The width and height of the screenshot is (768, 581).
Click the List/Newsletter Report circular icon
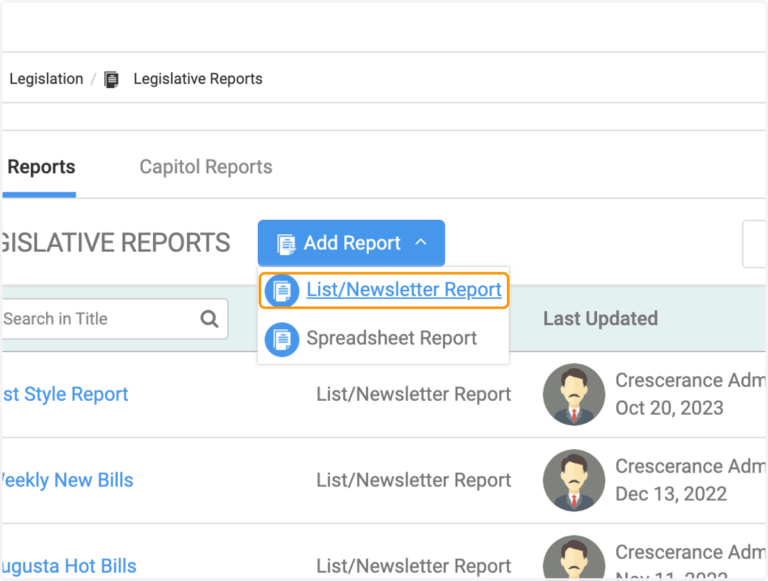click(282, 291)
